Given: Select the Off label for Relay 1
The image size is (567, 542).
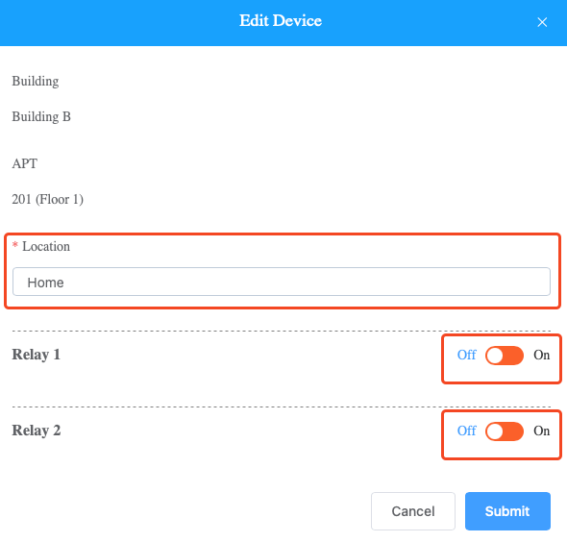Looking at the screenshot, I should click(x=466, y=355).
